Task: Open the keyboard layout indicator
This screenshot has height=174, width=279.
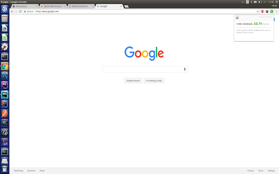Action: click(247, 2)
